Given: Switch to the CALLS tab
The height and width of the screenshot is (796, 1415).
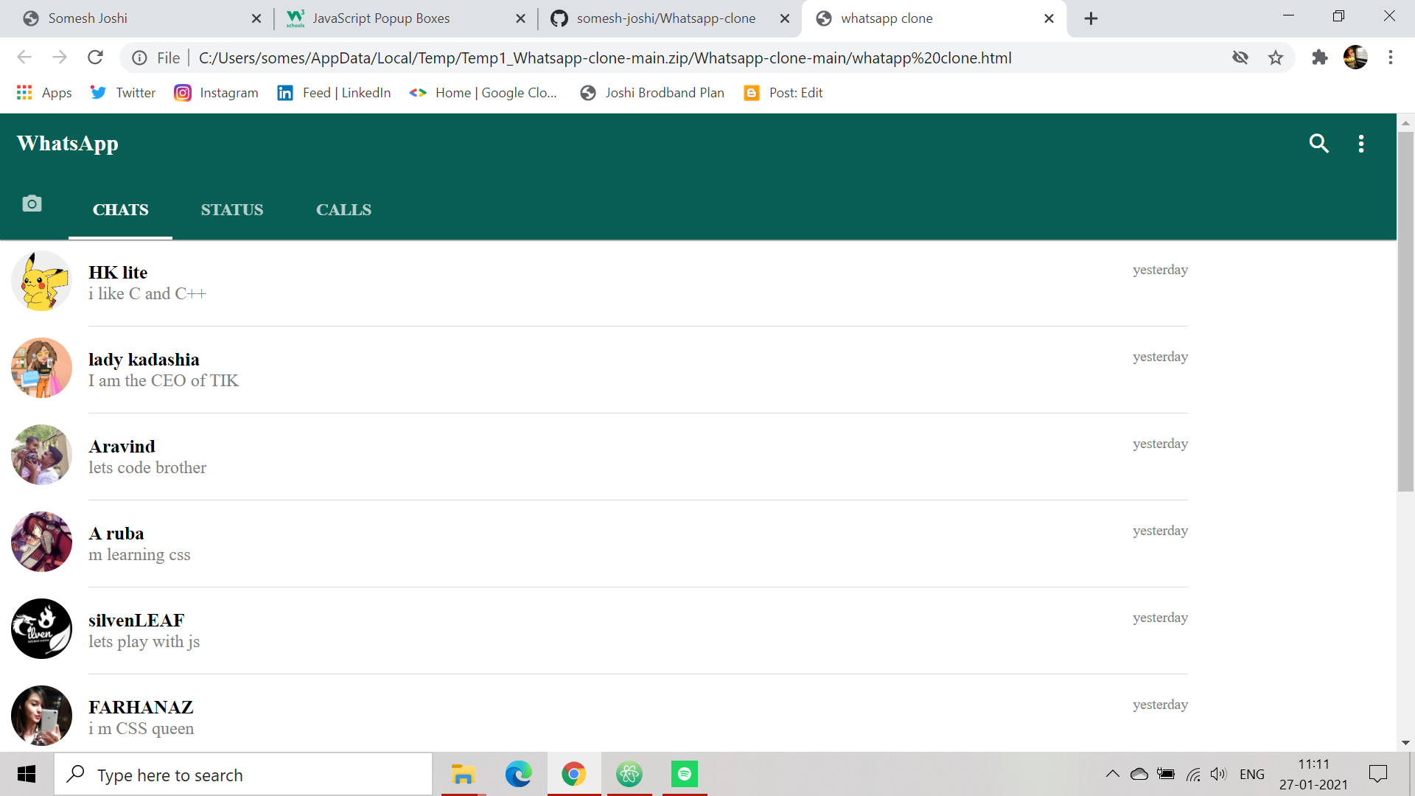Looking at the screenshot, I should pos(343,210).
